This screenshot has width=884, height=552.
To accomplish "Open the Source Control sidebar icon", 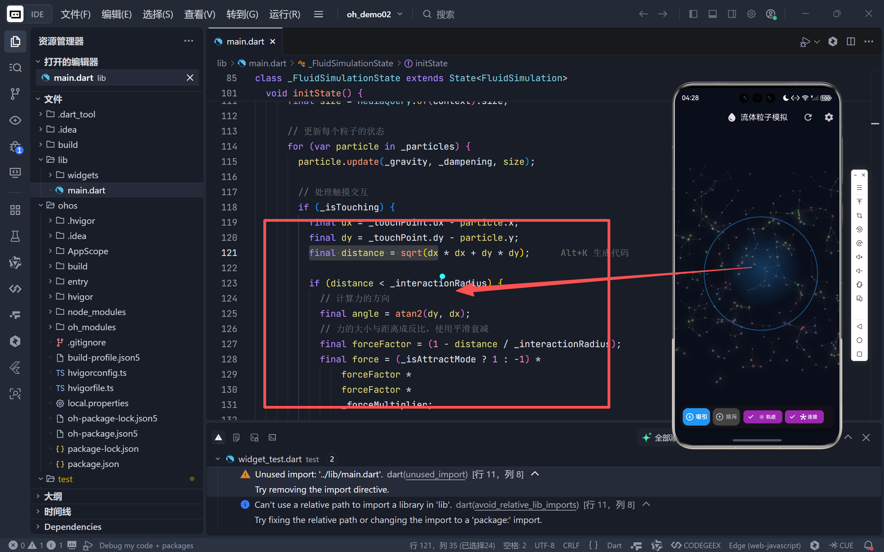I will 15,94.
